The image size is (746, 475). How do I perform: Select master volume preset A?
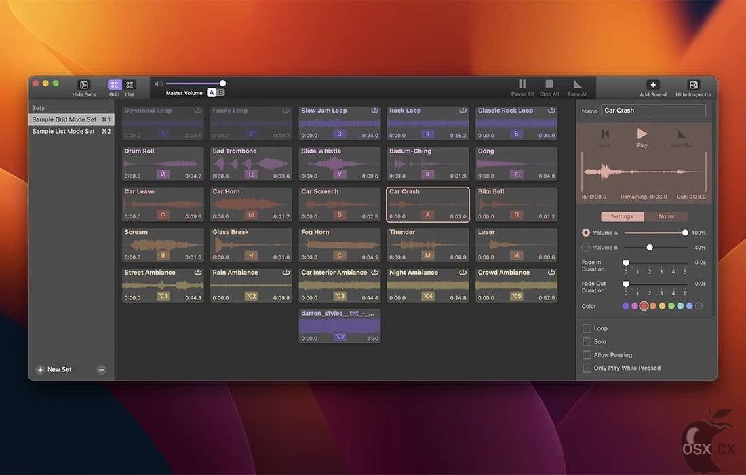(212, 92)
